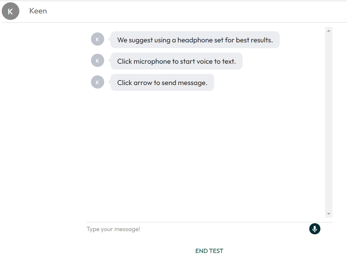Click the header divider under Keen
Screen dimensions: 347x258
point(174,22)
